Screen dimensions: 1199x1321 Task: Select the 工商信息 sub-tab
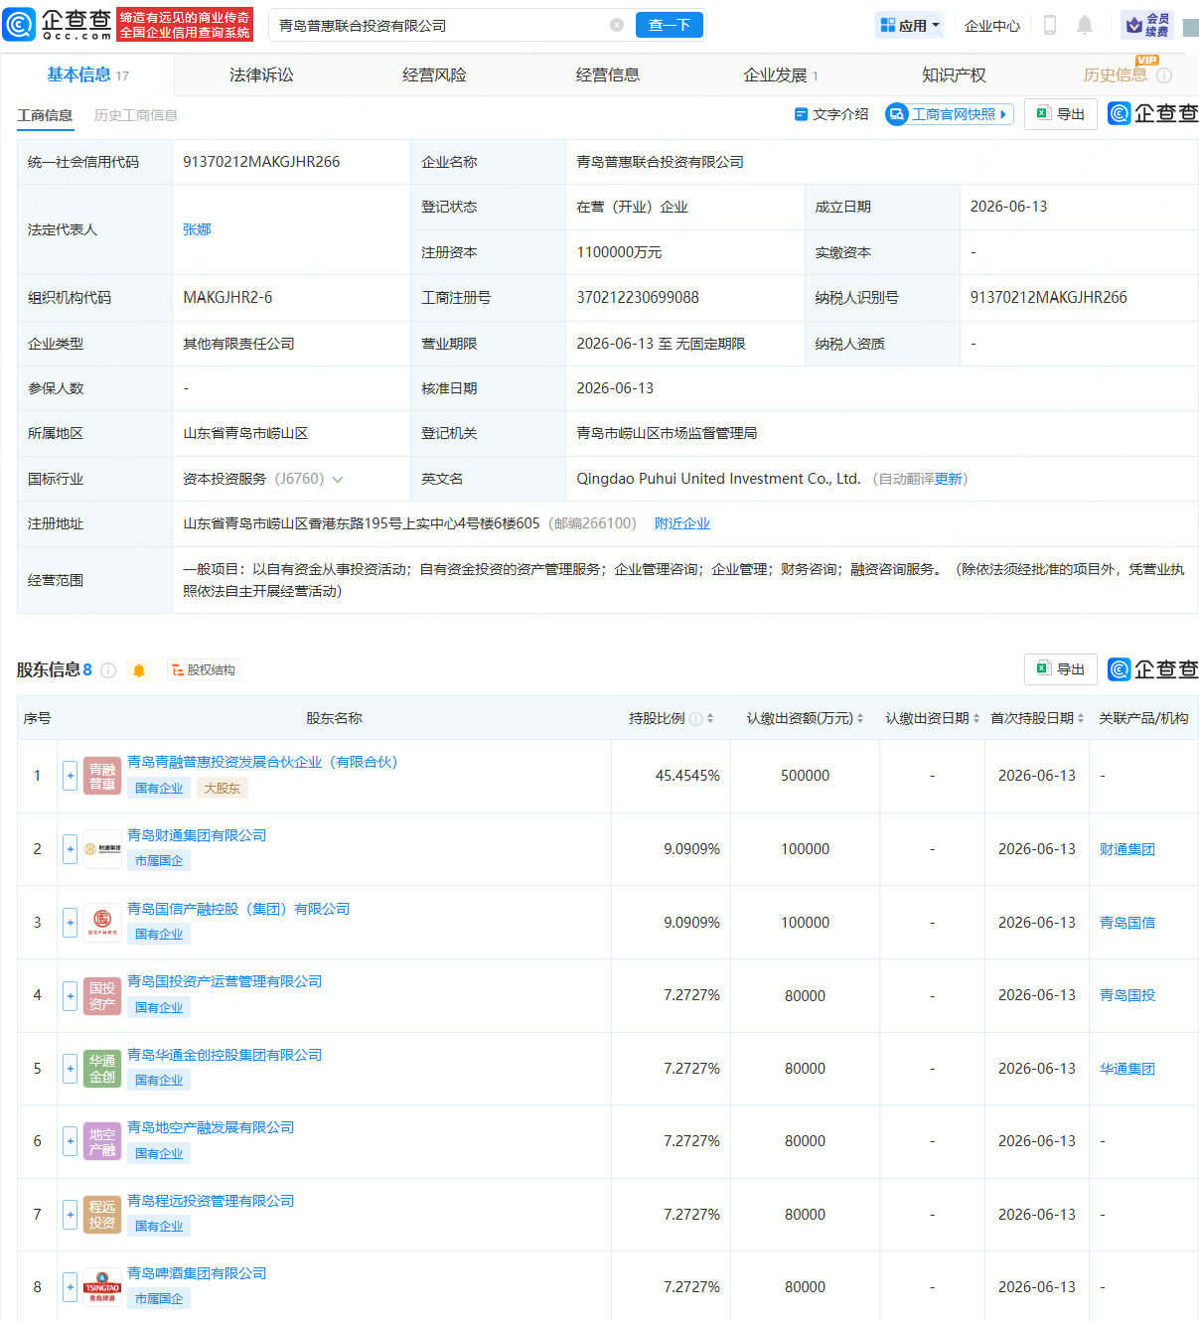[x=45, y=115]
